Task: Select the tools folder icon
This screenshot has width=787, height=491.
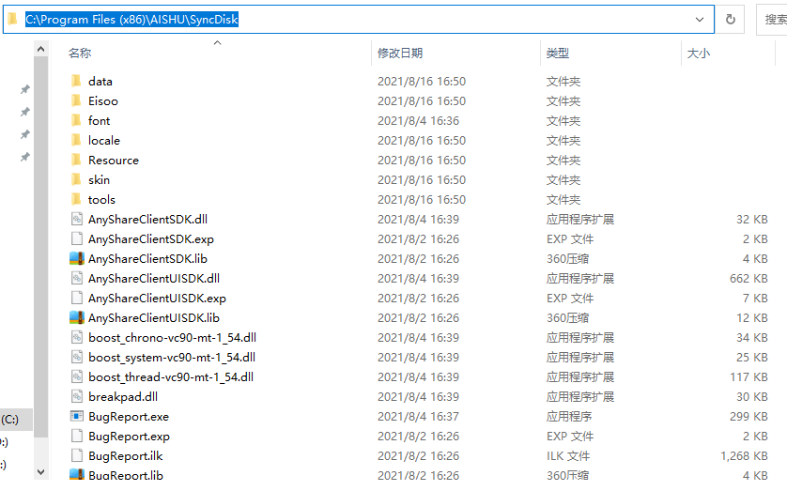Action: tap(76, 199)
